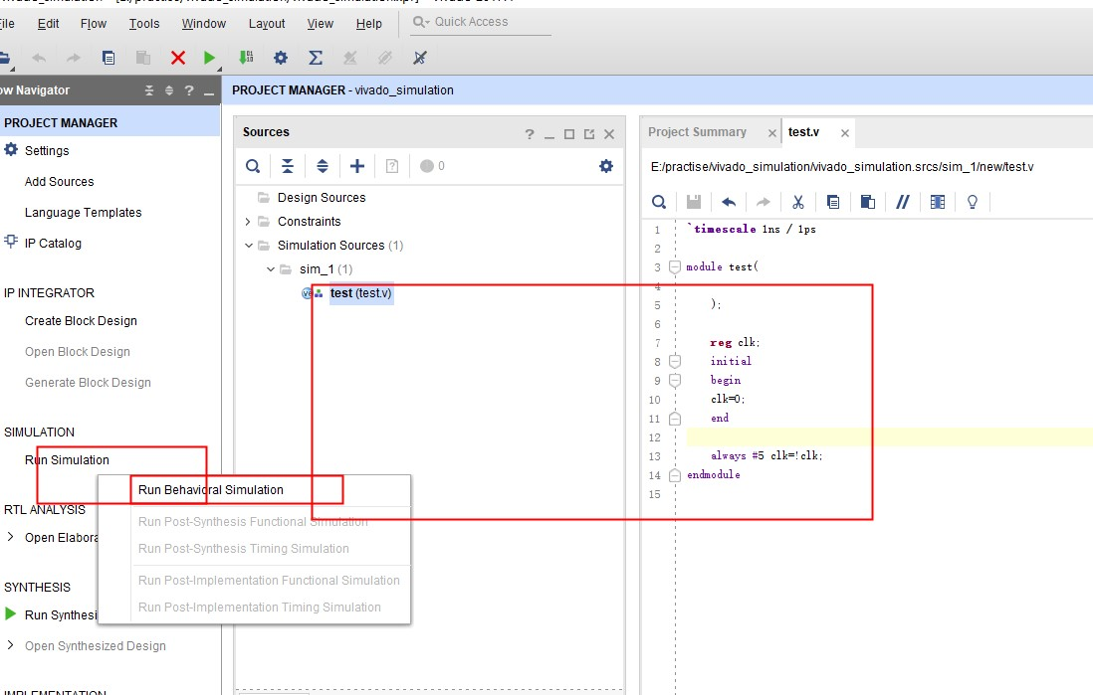
Task: Click PROJECT MANAGER section header
Action: tap(61, 123)
